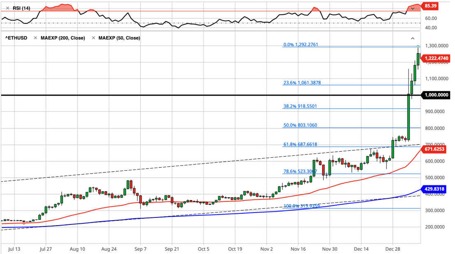Click the blue 429.8318 moving average tag
The width and height of the screenshot is (455, 254).
(x=434, y=189)
